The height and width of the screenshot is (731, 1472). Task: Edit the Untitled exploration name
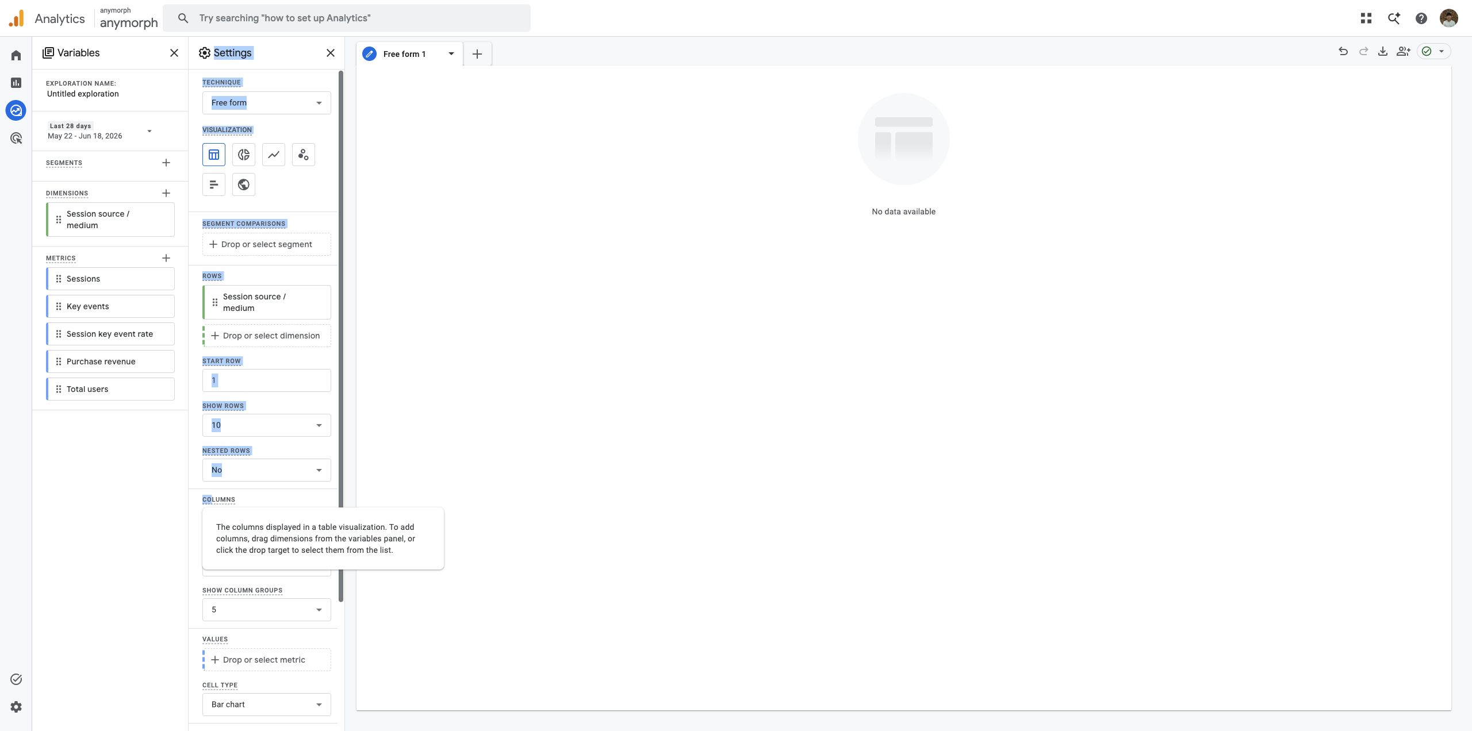click(x=83, y=94)
